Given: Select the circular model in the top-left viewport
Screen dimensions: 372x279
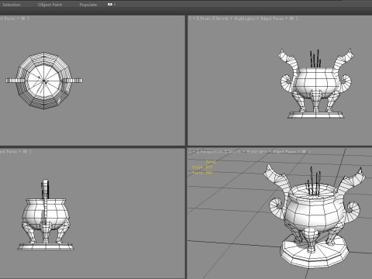Looking at the screenshot, I should [x=44, y=81].
